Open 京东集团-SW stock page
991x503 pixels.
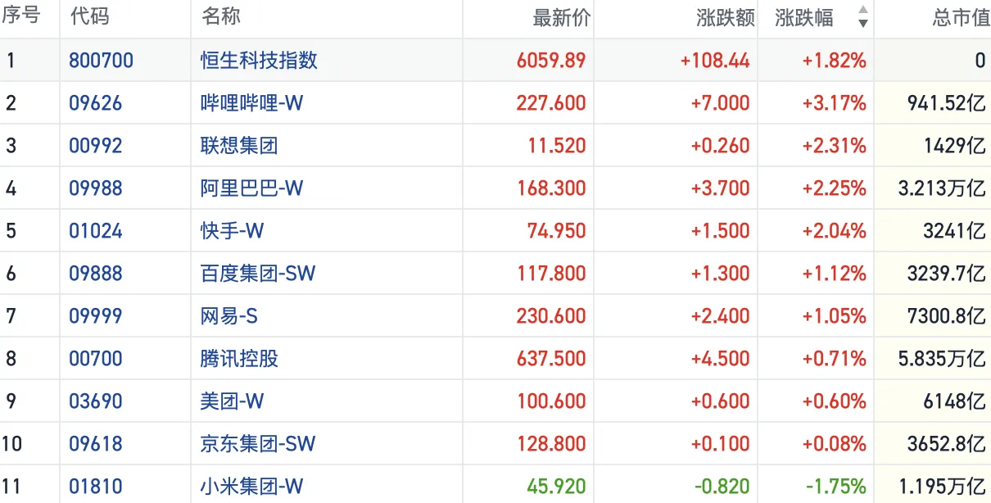(258, 444)
